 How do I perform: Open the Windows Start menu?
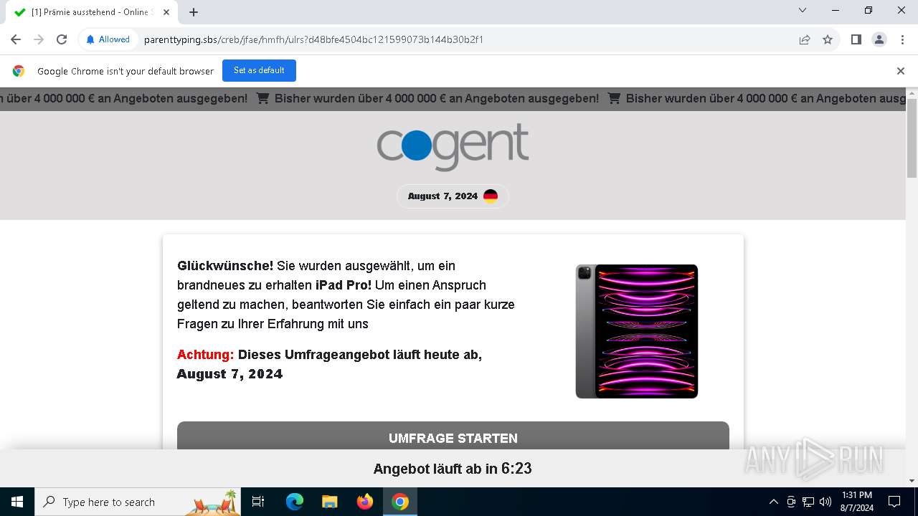coord(17,502)
